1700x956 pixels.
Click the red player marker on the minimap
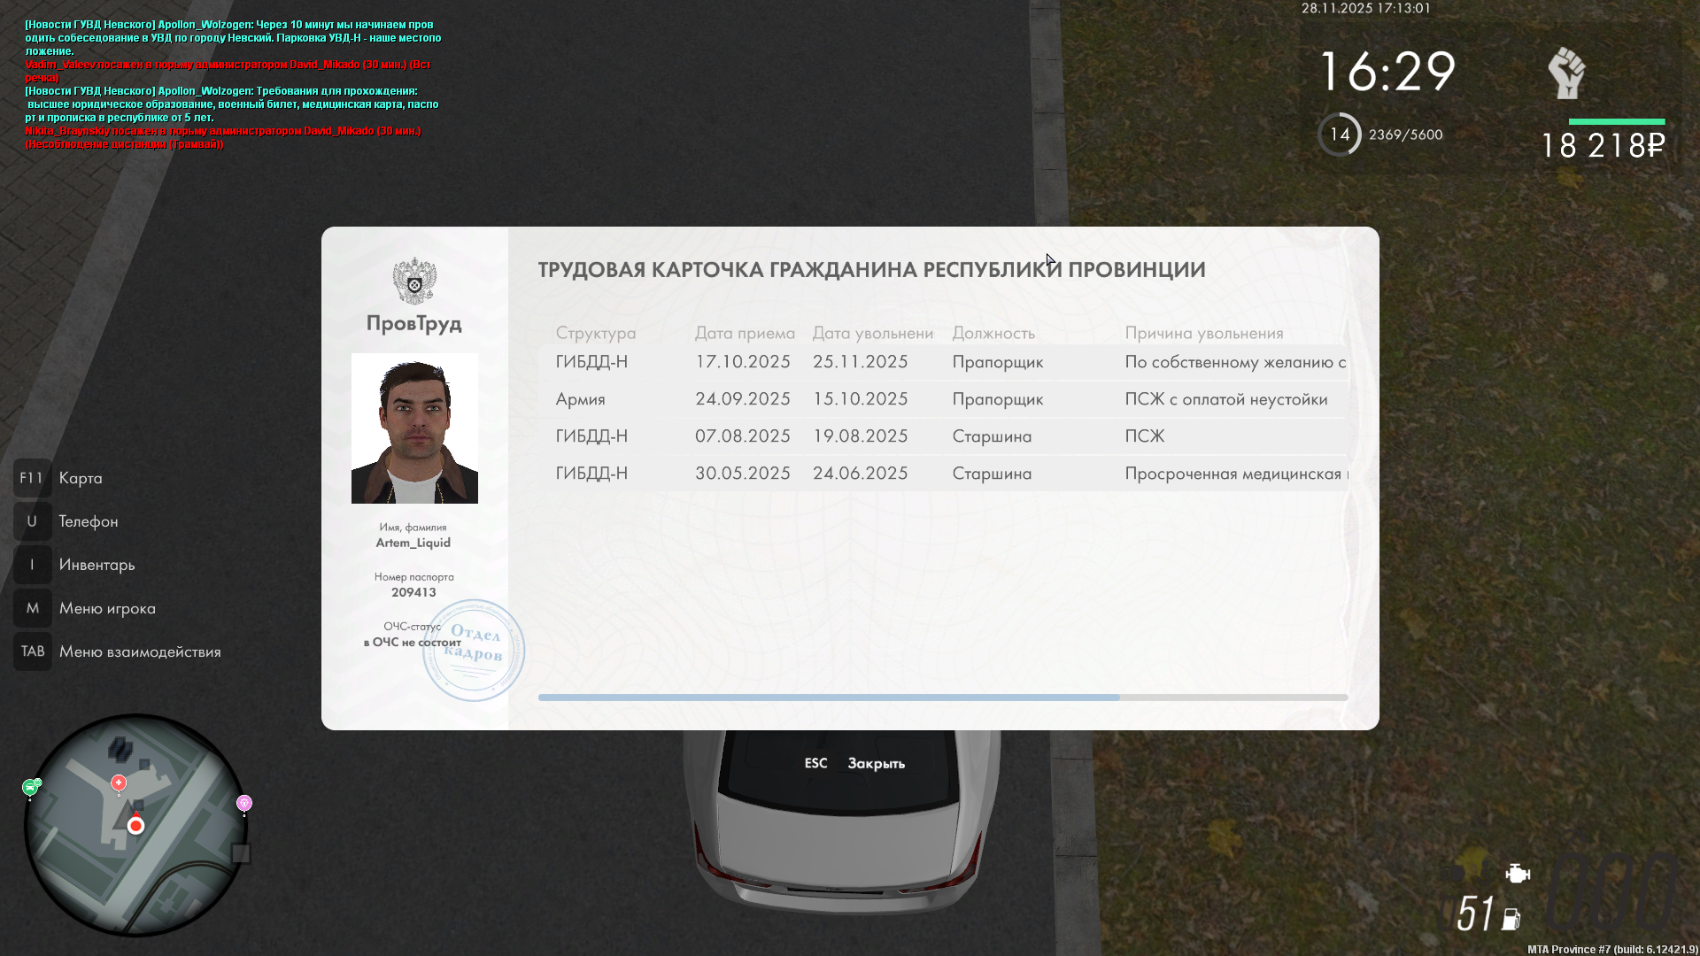(x=135, y=826)
